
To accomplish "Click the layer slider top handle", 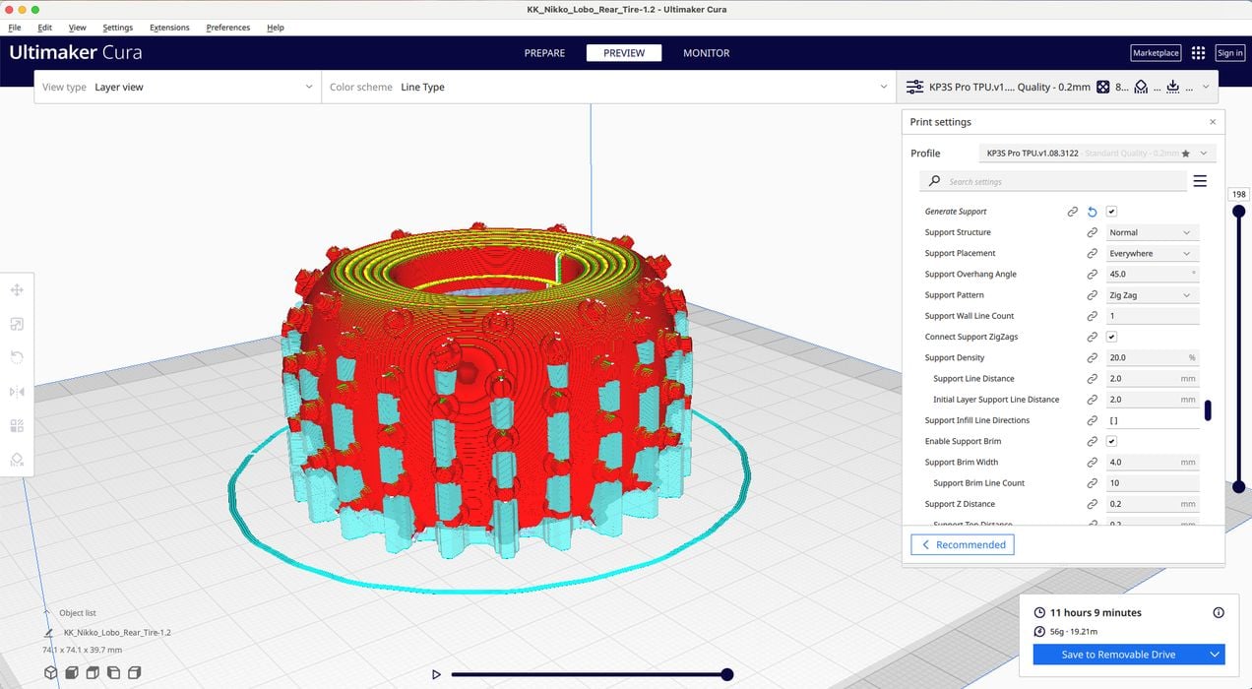I will (1238, 212).
